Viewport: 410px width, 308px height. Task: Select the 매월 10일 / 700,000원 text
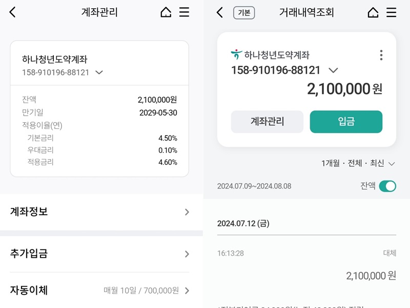[x=141, y=290]
